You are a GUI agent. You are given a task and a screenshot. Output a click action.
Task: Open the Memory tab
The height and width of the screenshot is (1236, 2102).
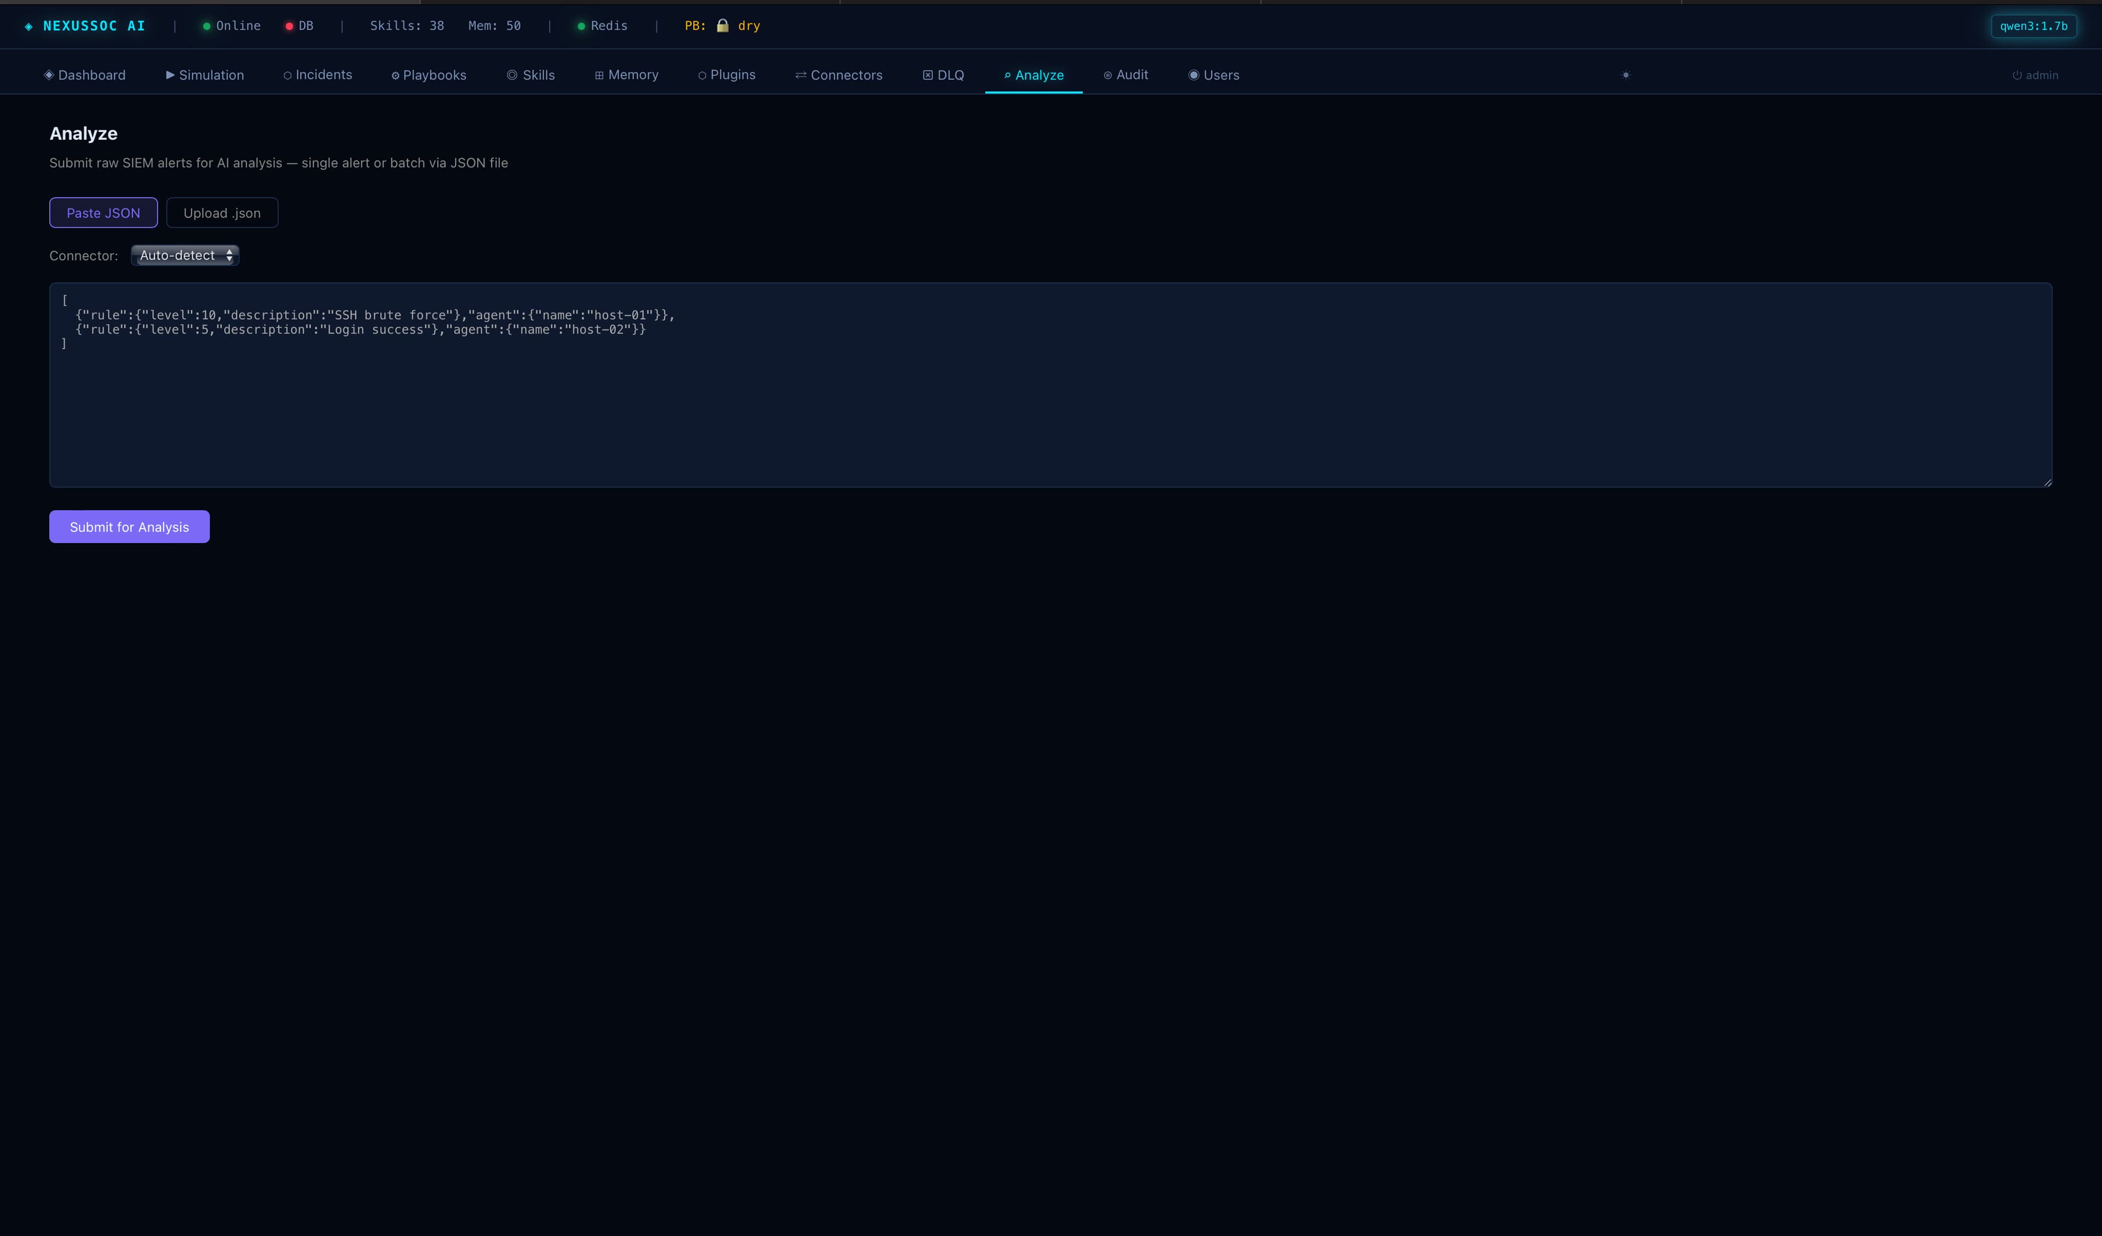coord(626,74)
